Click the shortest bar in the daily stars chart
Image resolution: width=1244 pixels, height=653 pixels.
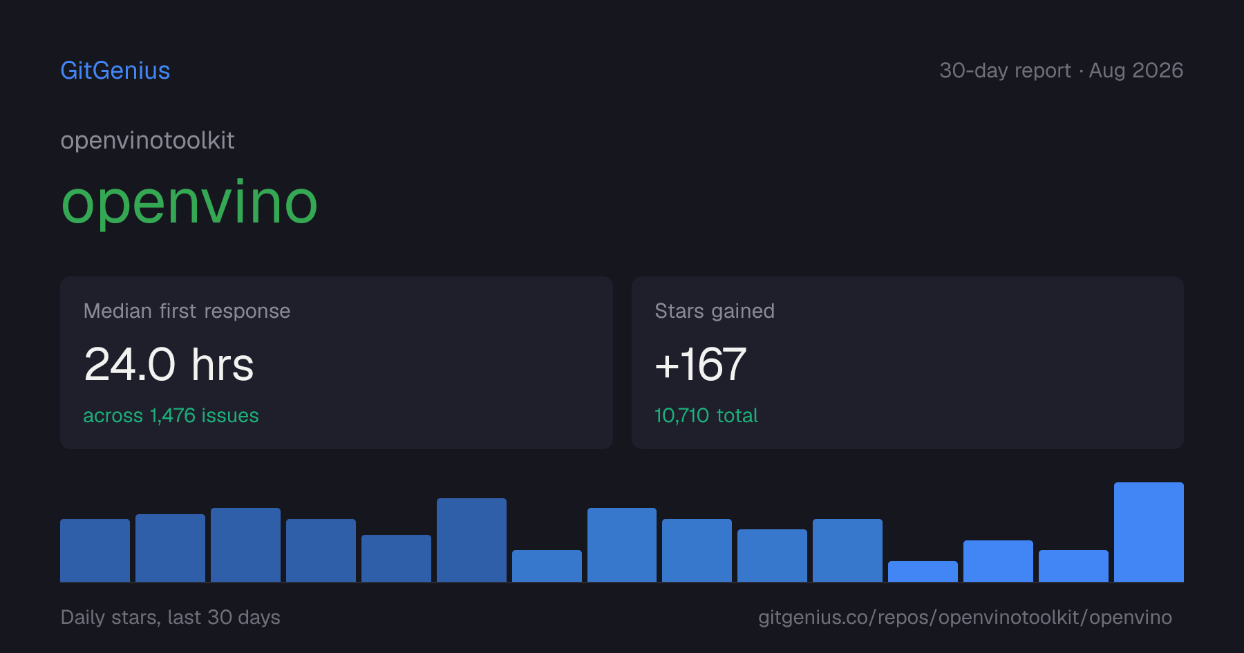pyautogui.click(x=923, y=571)
